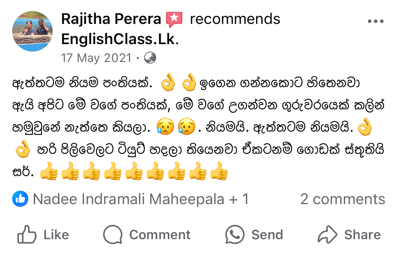The width and height of the screenshot is (398, 253).
Task: Click the Share arrow icon
Action: [327, 234]
